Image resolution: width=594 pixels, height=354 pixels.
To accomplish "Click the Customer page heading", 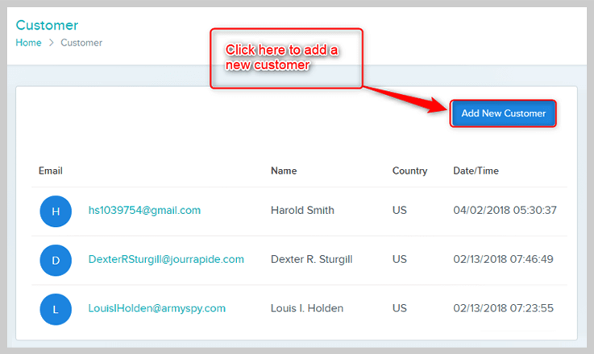I will (47, 25).
